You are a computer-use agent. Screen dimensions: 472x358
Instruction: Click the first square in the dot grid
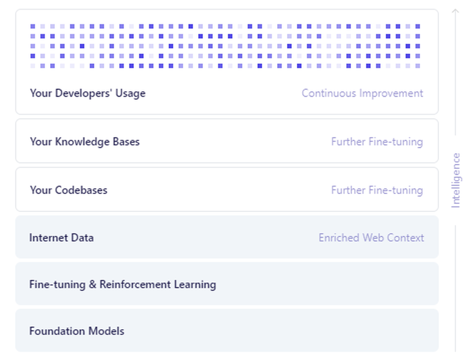(x=33, y=26)
